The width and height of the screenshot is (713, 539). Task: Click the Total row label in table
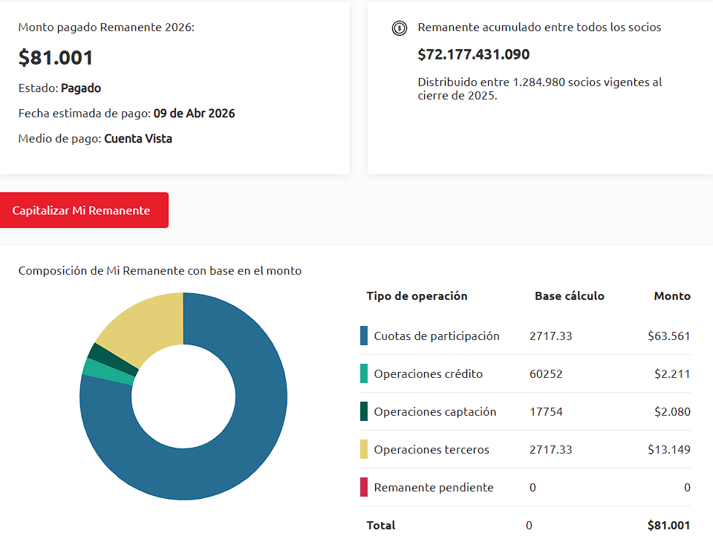coord(380,525)
